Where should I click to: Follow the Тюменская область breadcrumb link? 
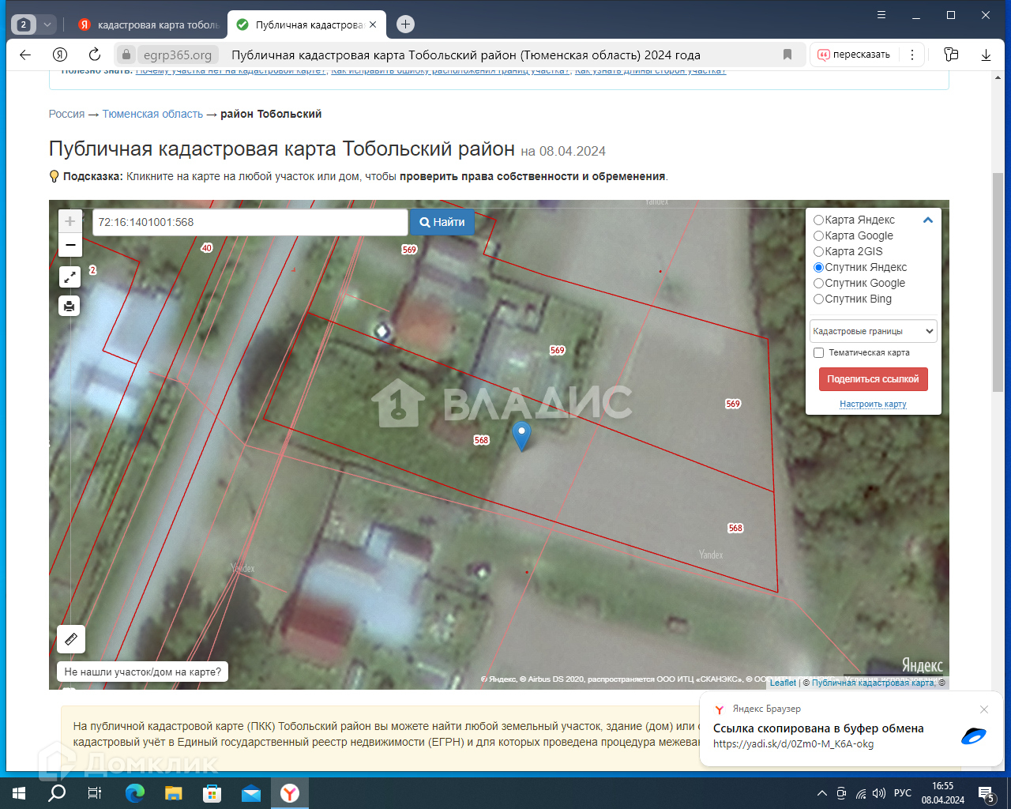152,114
